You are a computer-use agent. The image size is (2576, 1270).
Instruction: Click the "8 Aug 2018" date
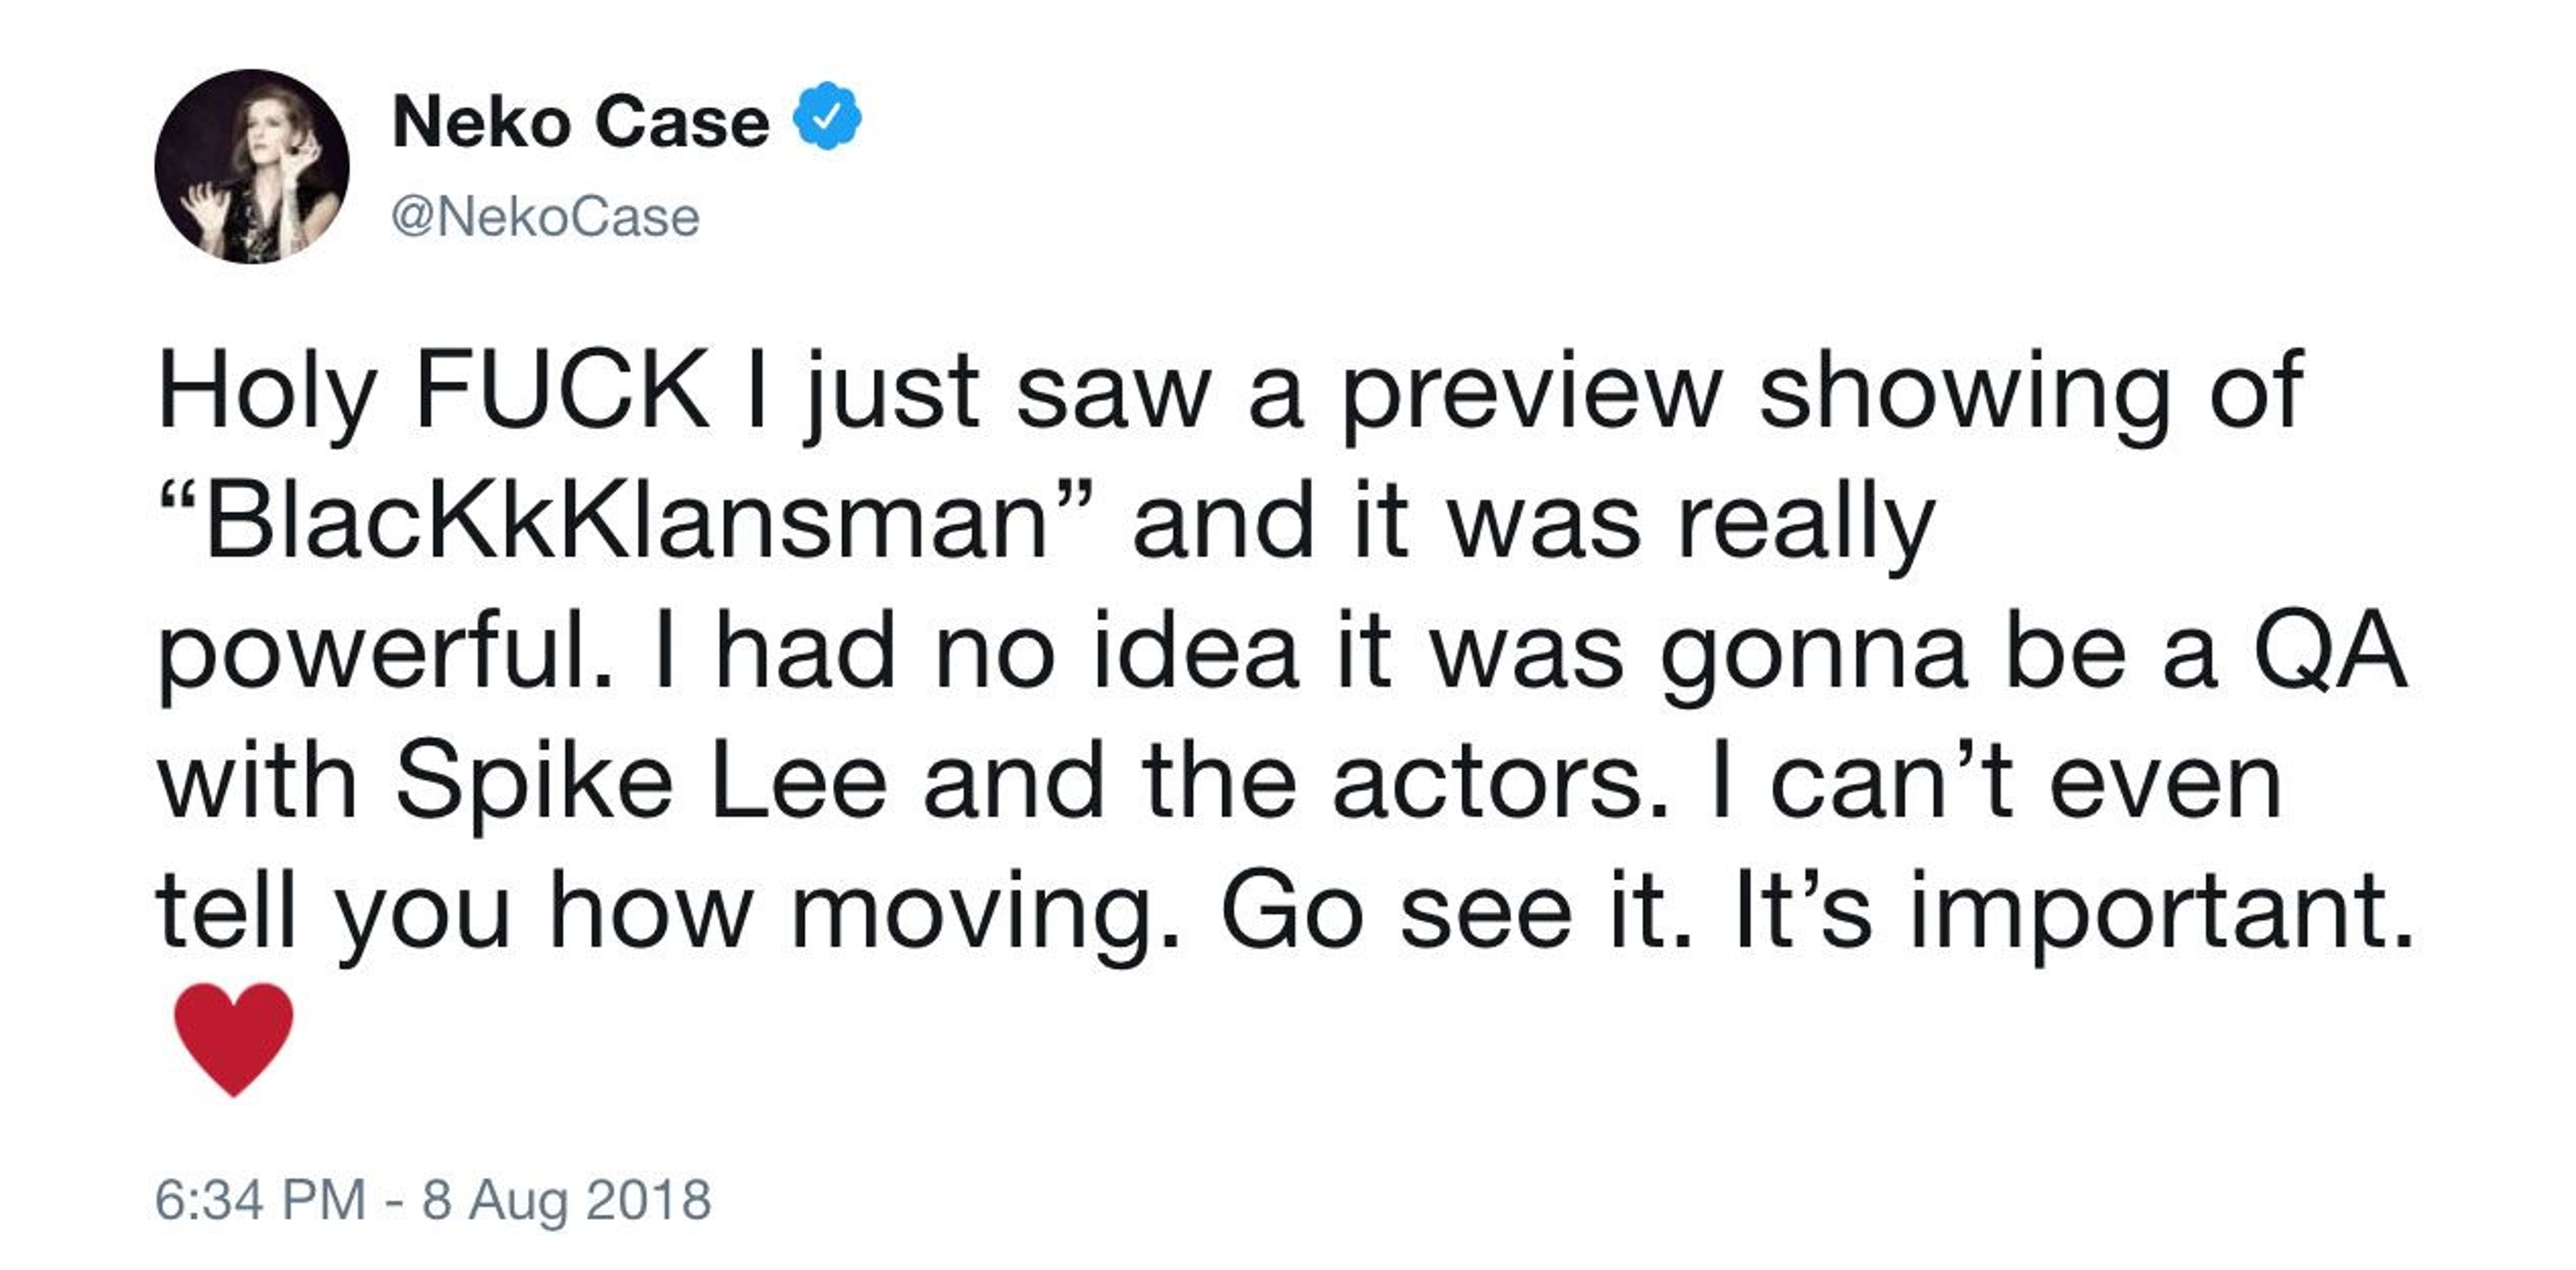click(566, 1199)
